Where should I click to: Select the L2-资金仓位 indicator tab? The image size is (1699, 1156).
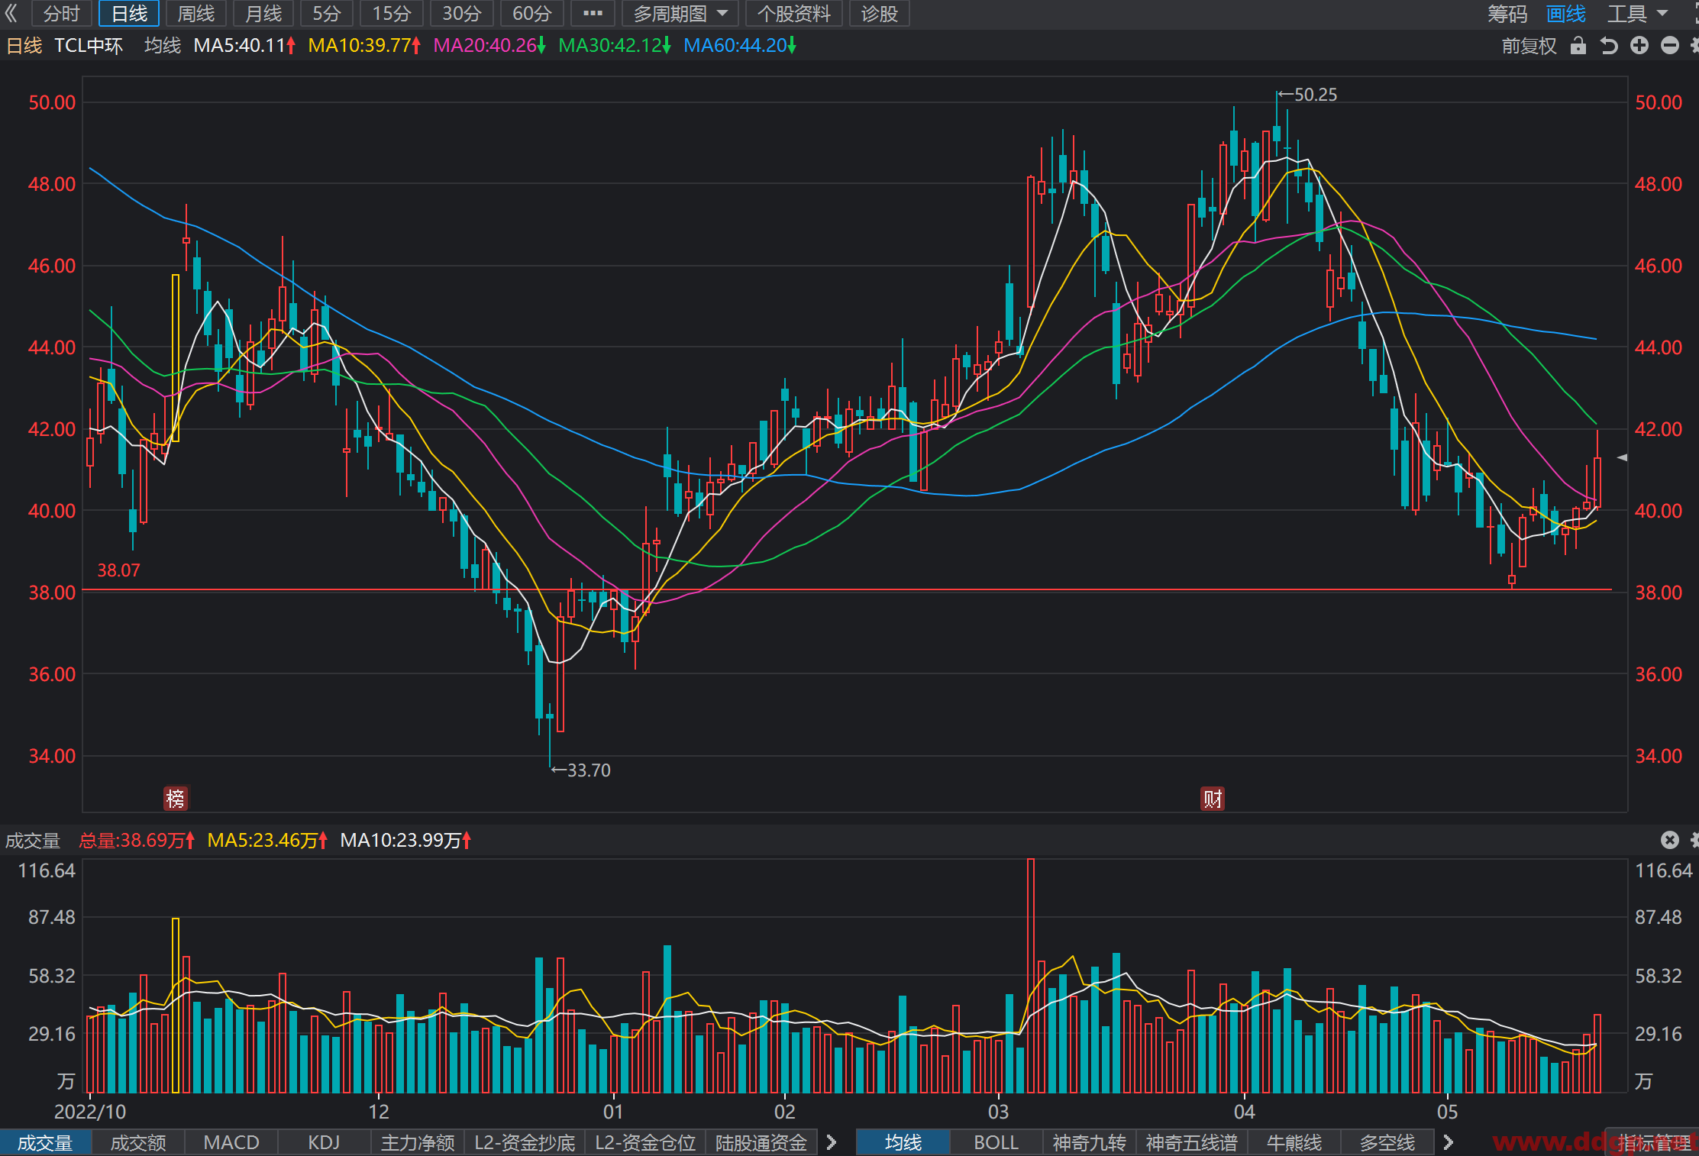(x=645, y=1142)
